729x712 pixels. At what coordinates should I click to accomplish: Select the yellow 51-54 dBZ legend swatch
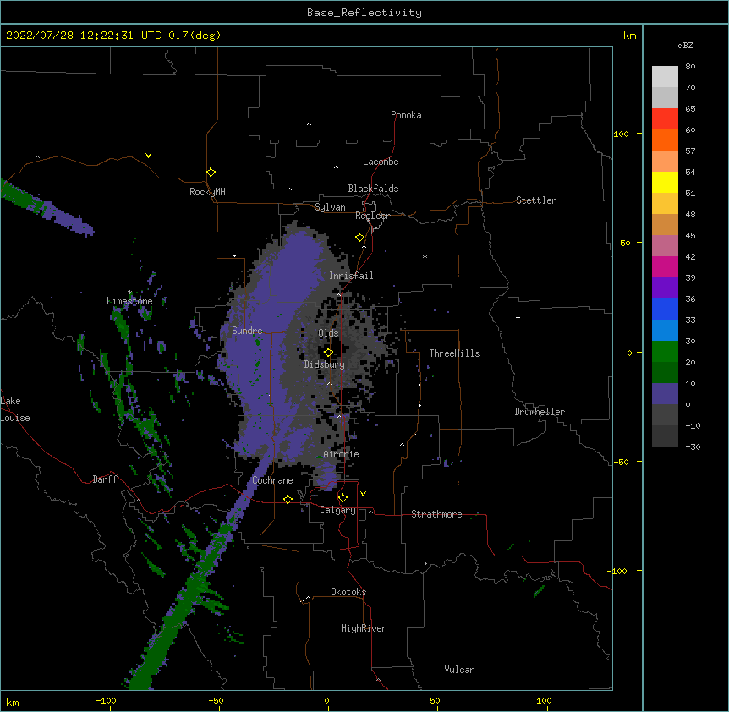pyautogui.click(x=665, y=182)
